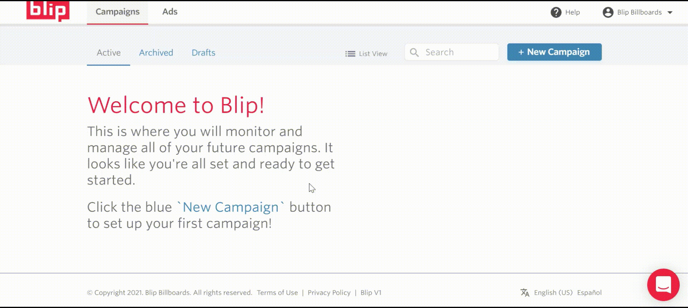Click the account avatar icon
688x308 pixels.
point(608,12)
